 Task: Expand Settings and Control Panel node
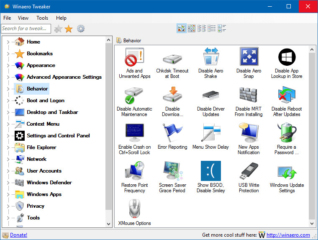pos(8,136)
